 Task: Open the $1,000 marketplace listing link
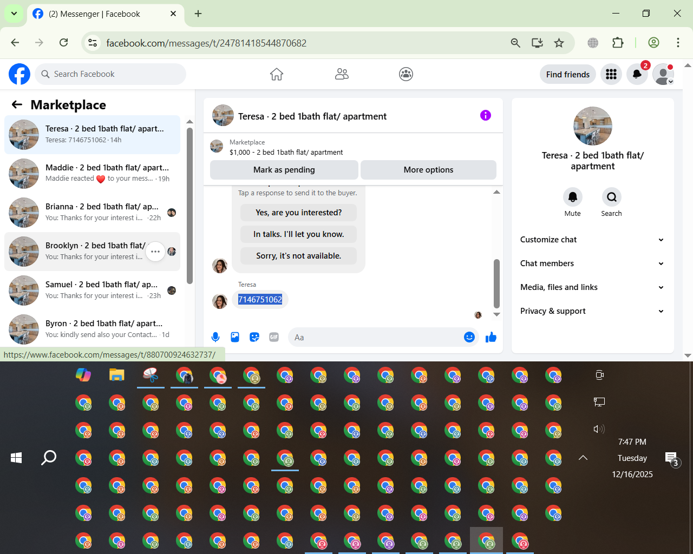286,152
